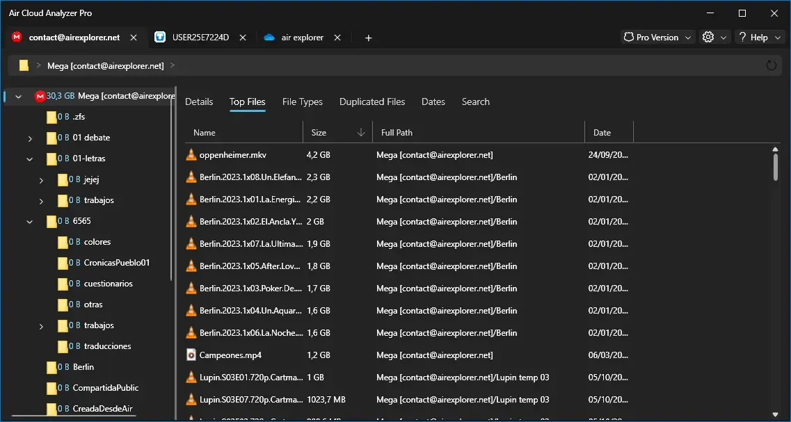Click the 4,2 GB size value

[x=319, y=155]
